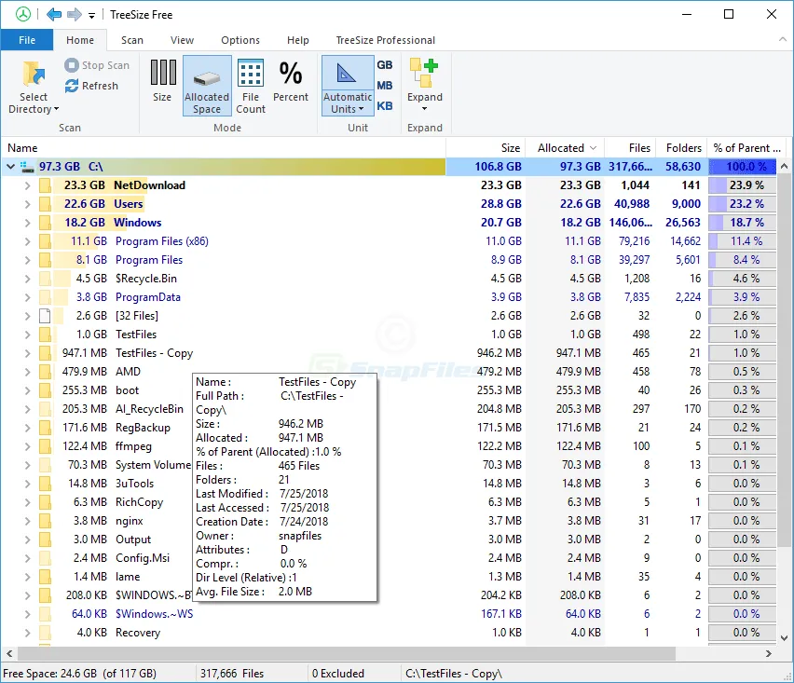Switch to the Home tab

point(80,40)
